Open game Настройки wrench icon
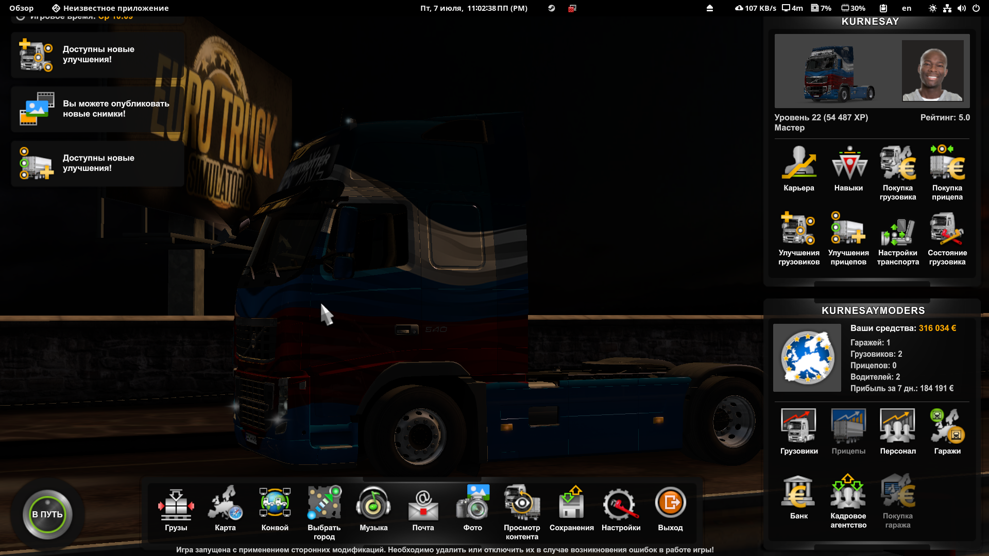This screenshot has height=556, width=989. [x=621, y=505]
